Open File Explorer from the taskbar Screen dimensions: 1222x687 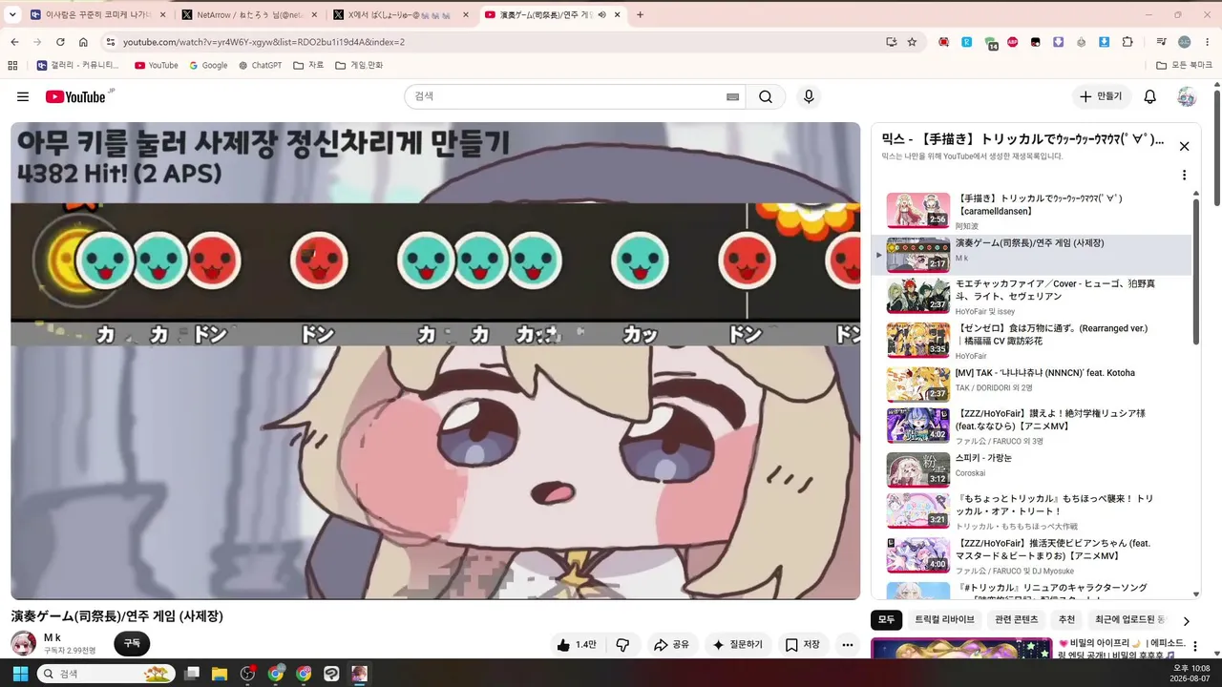(220, 674)
